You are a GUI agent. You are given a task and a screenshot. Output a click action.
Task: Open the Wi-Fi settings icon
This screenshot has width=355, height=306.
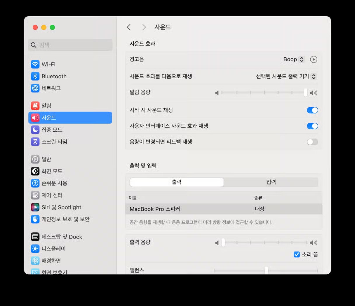click(x=35, y=64)
